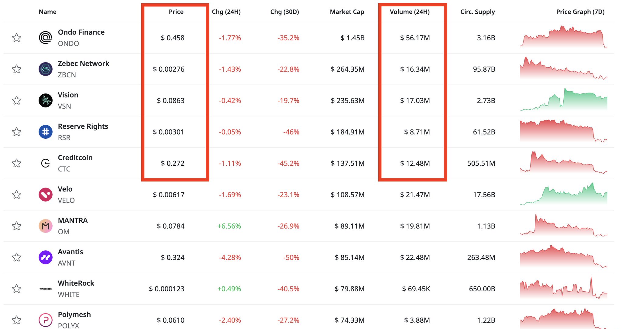Viewport: 622px width, 329px height.
Task: Click the Velo coin logo
Action: coord(46,195)
